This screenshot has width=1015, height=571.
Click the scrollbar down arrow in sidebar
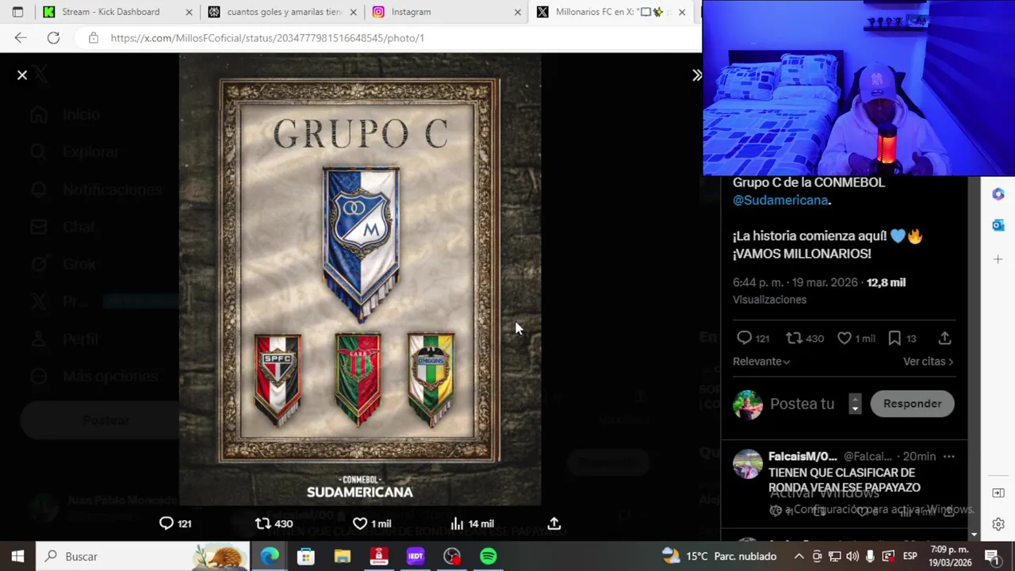(x=973, y=535)
